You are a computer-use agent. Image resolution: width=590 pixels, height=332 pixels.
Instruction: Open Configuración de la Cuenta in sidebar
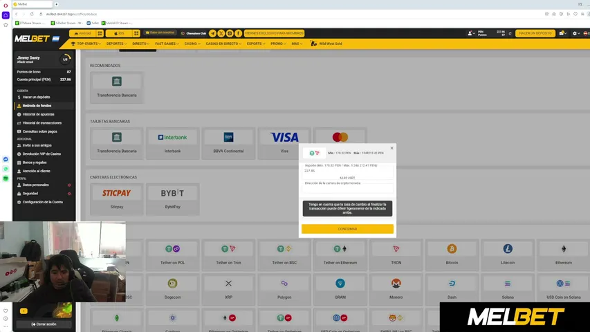click(x=42, y=202)
